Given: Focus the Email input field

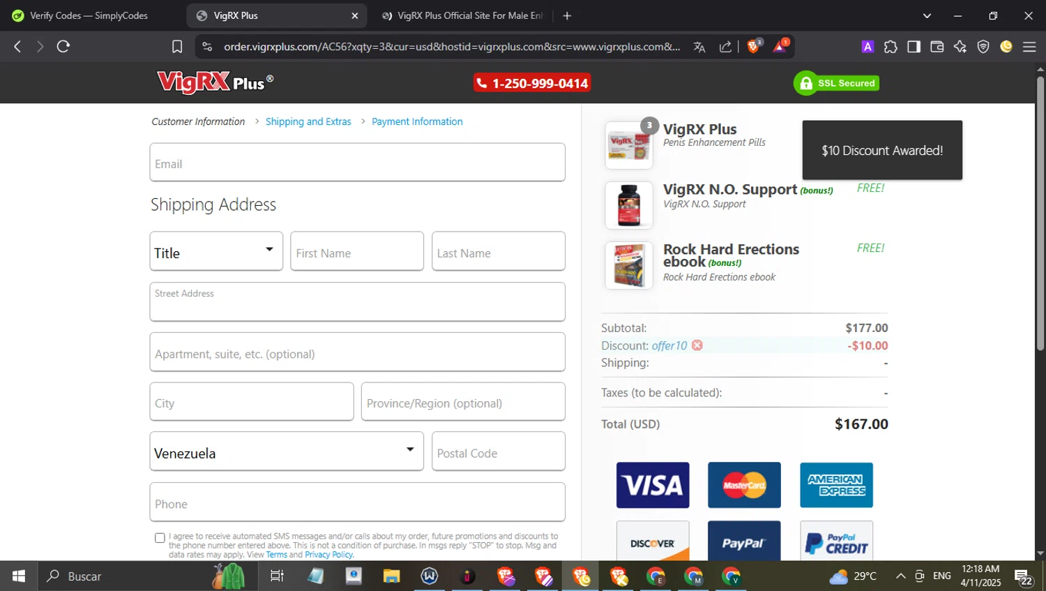Looking at the screenshot, I should 357,162.
